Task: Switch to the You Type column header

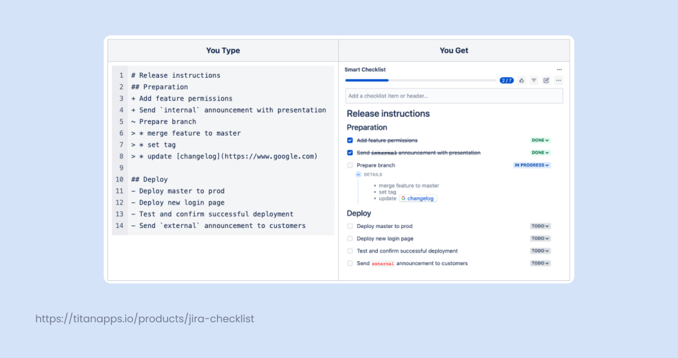Action: pos(223,50)
